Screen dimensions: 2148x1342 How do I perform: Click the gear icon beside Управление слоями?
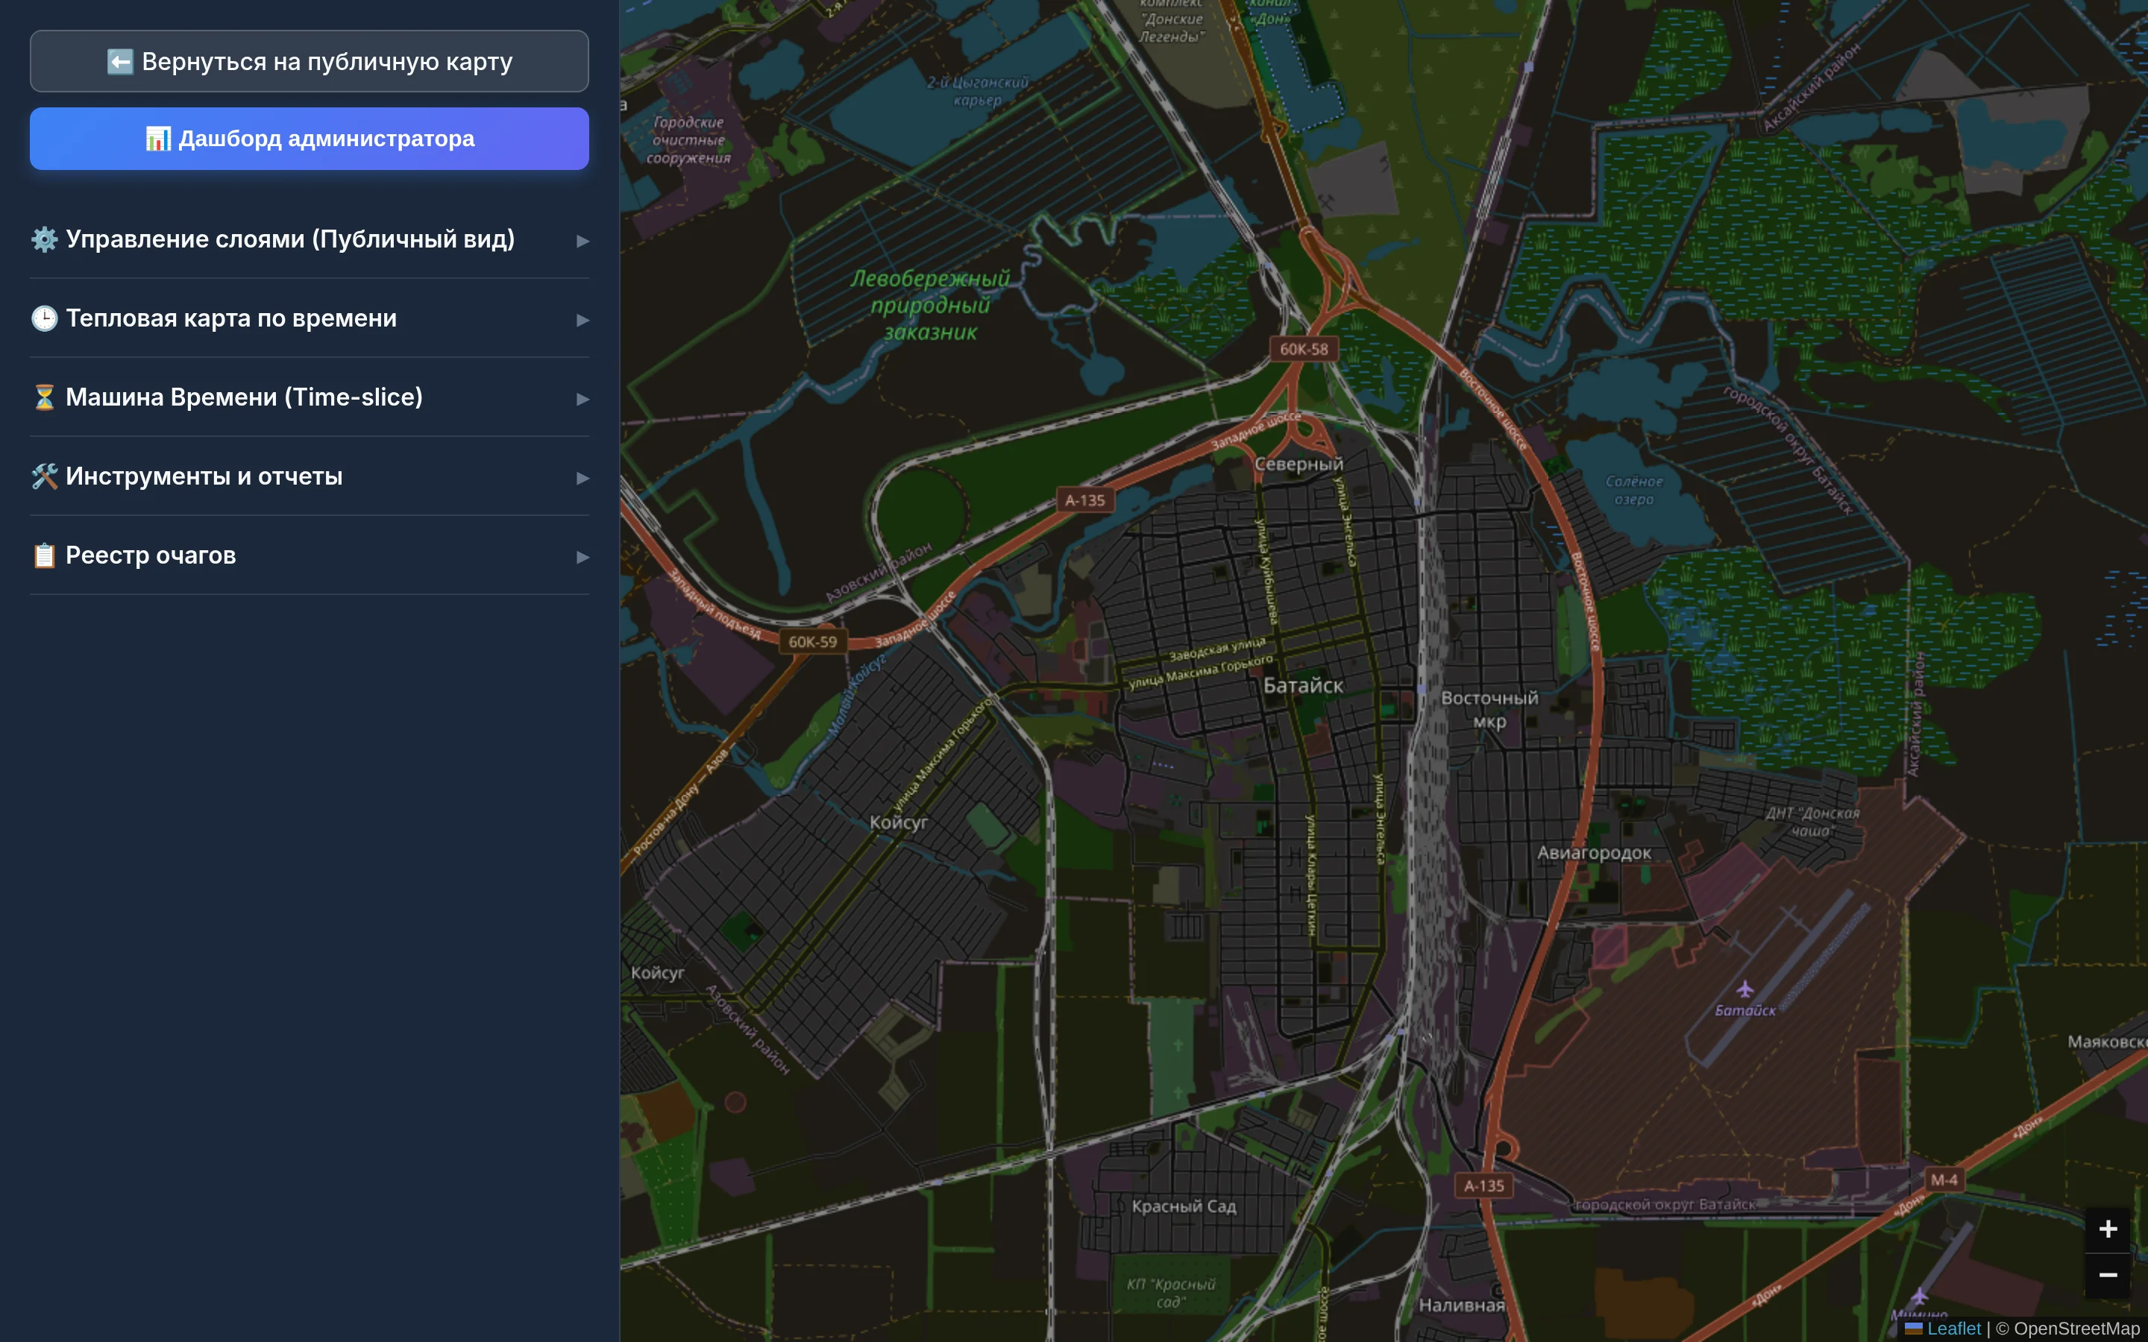[45, 239]
